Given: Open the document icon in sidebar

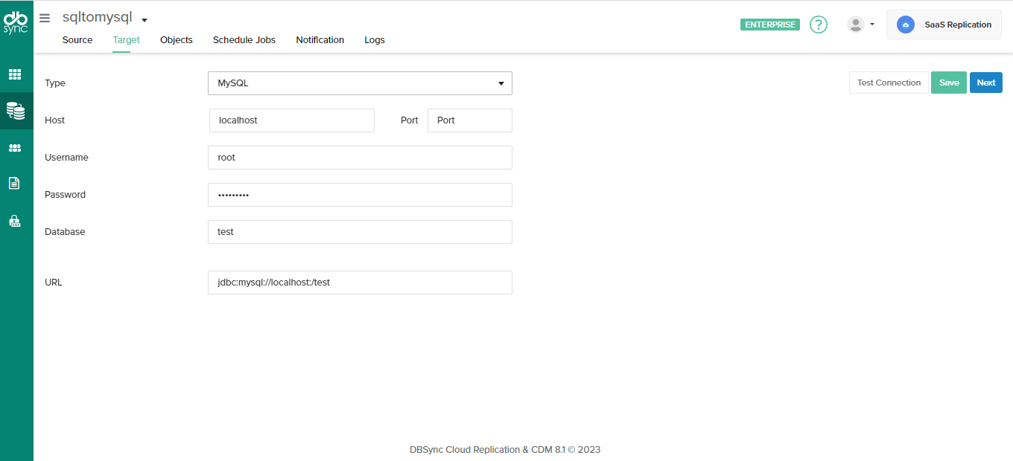Looking at the screenshot, I should (14, 183).
